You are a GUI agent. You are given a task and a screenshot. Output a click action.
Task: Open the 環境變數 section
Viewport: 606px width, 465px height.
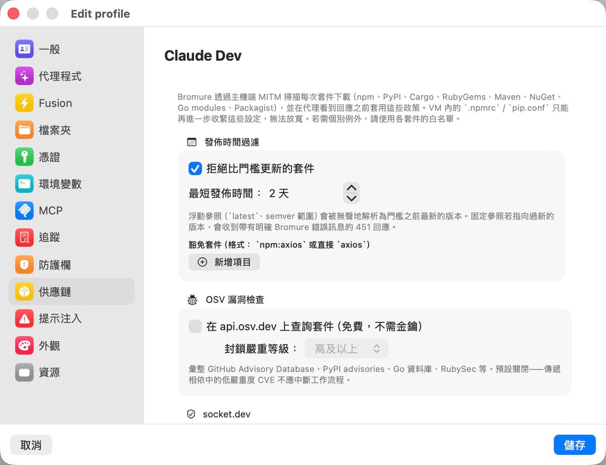tap(71, 184)
